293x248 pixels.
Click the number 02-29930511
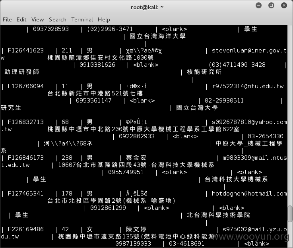click(x=224, y=101)
